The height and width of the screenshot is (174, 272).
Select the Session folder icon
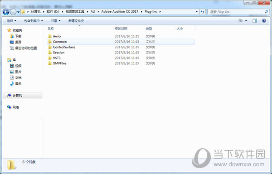point(50,53)
